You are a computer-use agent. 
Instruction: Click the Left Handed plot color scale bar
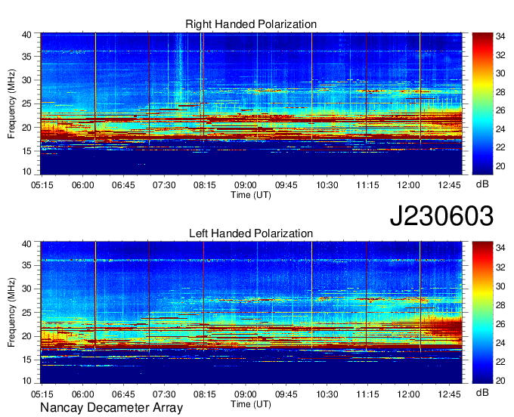(482, 313)
